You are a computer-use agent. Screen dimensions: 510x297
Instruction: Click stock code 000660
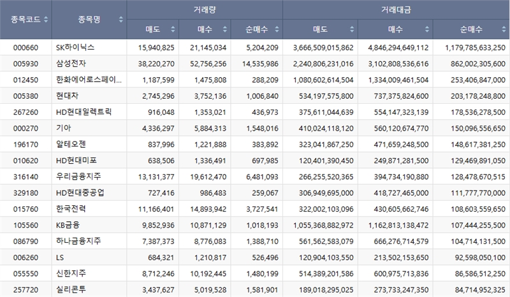[25, 48]
